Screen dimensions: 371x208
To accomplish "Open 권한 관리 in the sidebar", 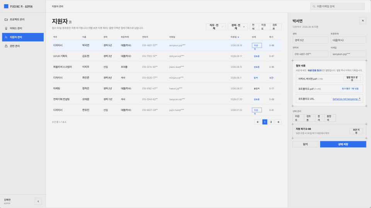I will click(x=23, y=46).
